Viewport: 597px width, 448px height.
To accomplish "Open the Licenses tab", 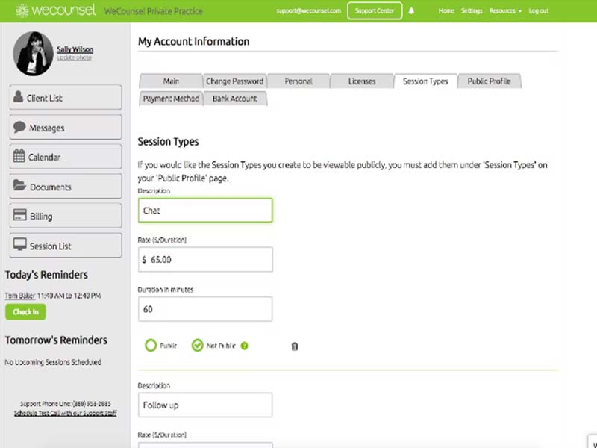I will [362, 81].
